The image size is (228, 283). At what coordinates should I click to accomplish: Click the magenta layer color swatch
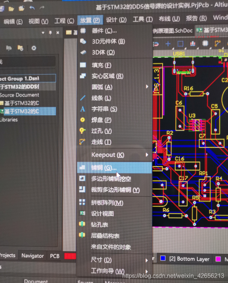[218, 259]
